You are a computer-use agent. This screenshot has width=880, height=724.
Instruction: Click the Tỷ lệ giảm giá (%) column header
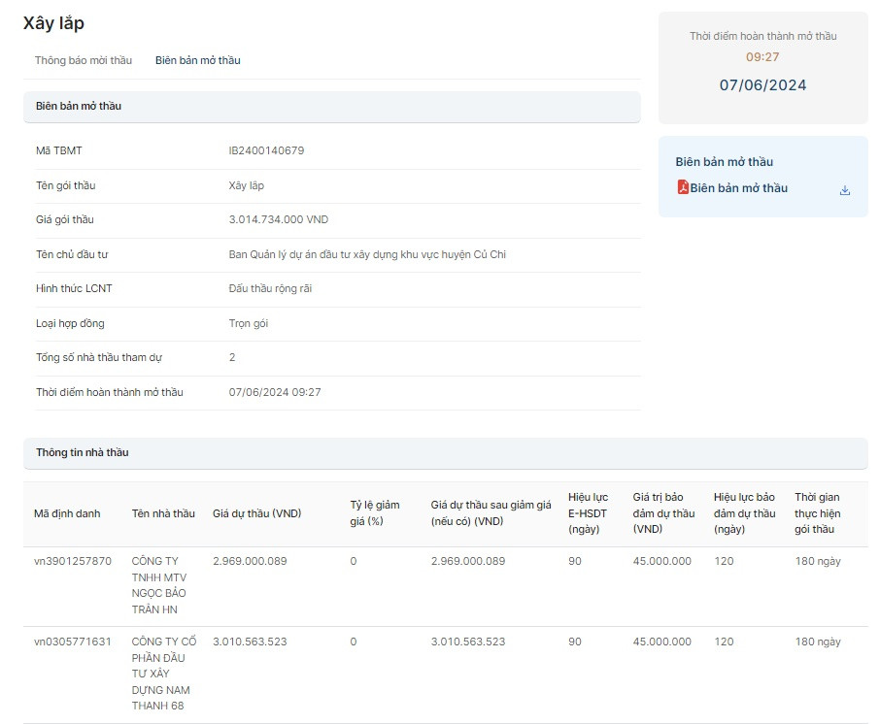375,512
